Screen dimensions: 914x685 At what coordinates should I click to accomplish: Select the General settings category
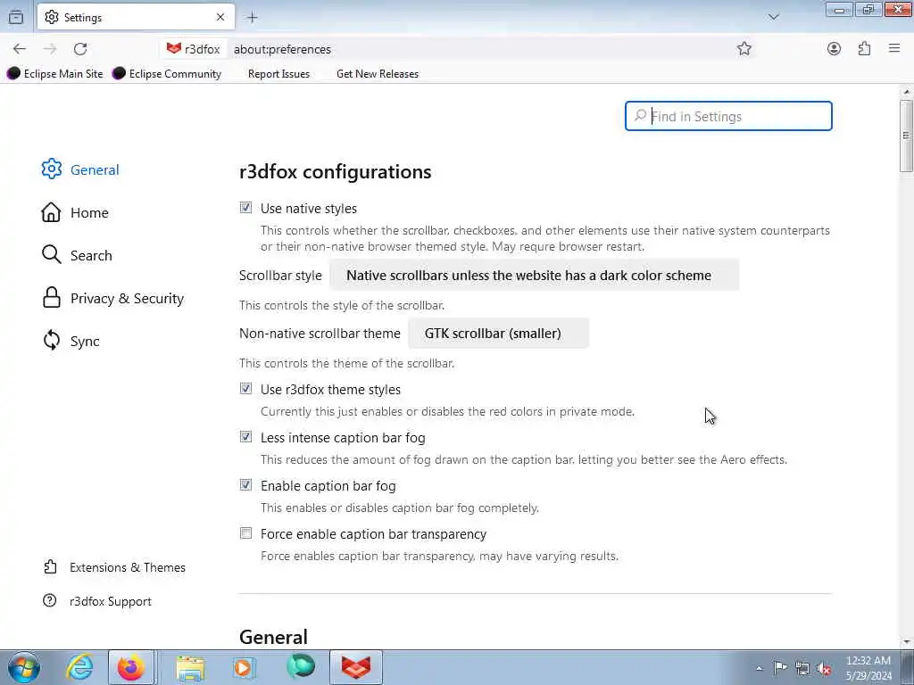80,169
